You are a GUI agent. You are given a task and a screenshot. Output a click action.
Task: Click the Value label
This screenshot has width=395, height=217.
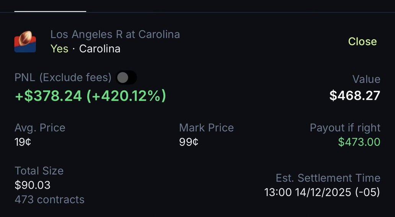point(366,79)
